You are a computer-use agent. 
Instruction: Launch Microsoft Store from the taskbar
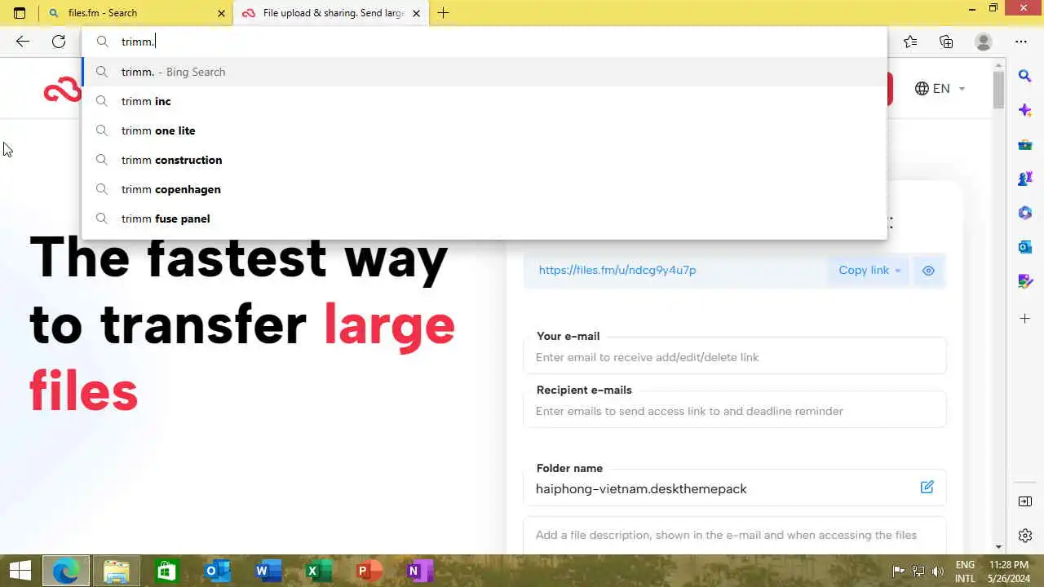click(x=166, y=571)
